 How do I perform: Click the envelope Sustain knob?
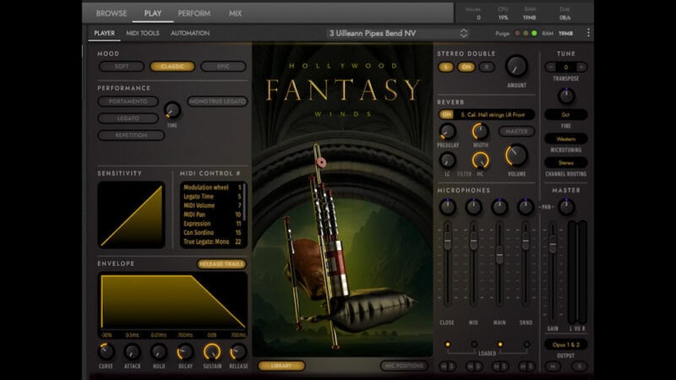211,351
